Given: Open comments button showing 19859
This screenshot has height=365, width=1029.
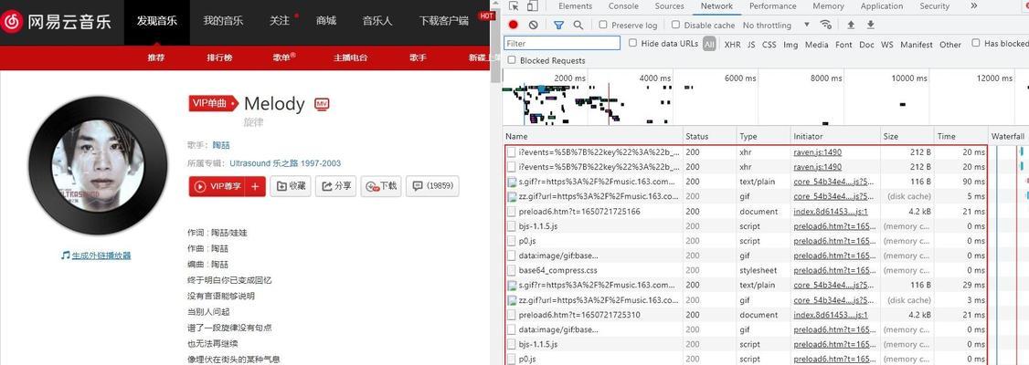Looking at the screenshot, I should (432, 186).
